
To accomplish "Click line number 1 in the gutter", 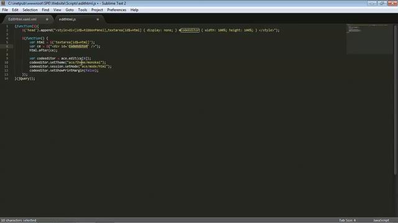I will [7, 26].
